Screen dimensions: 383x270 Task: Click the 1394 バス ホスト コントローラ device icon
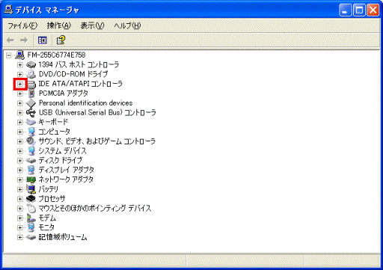click(31, 65)
